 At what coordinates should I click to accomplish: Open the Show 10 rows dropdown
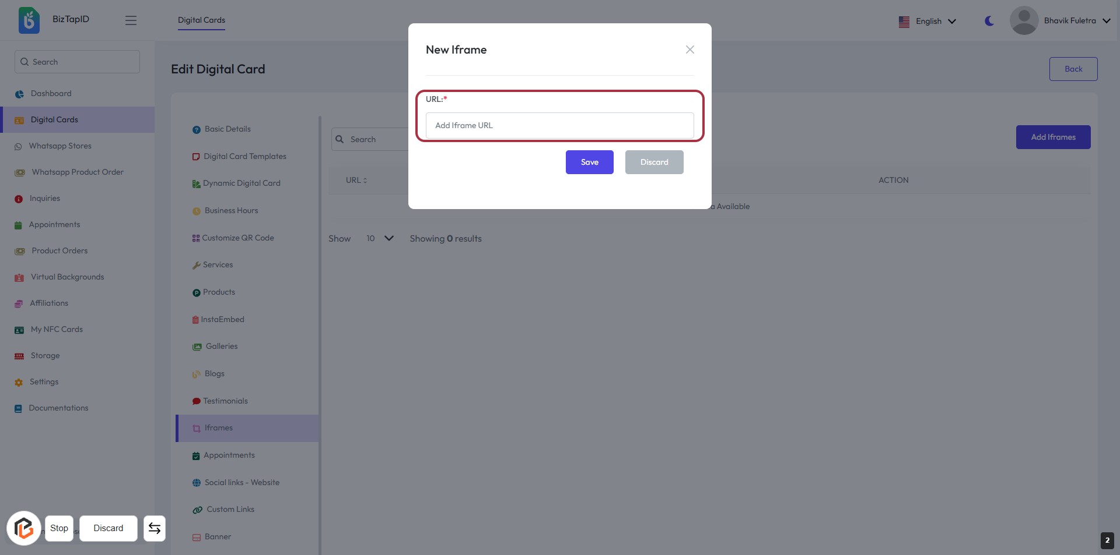click(x=380, y=238)
